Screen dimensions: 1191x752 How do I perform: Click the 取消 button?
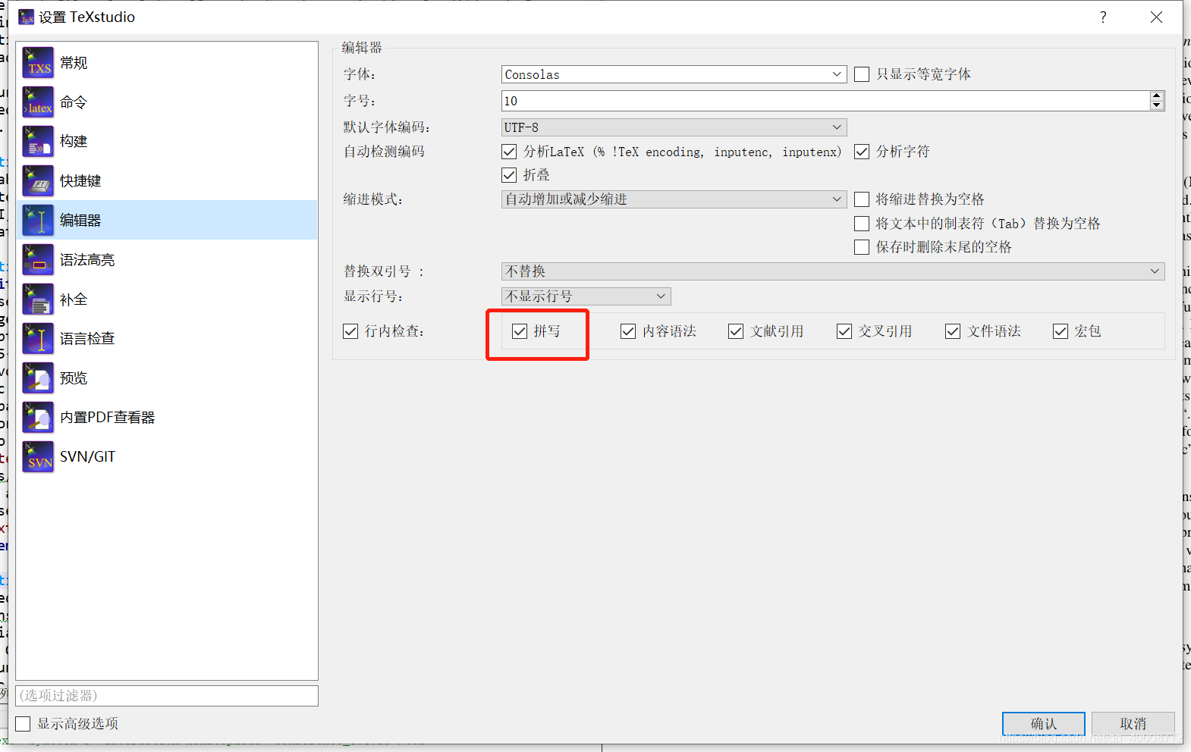tap(1133, 723)
